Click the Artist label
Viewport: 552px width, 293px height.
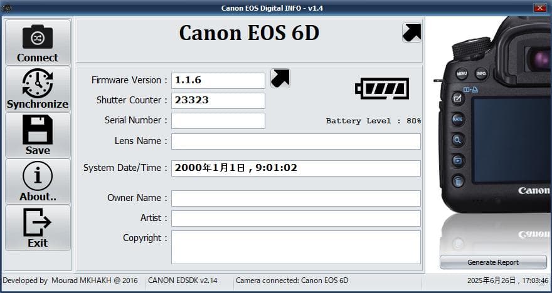click(x=154, y=218)
